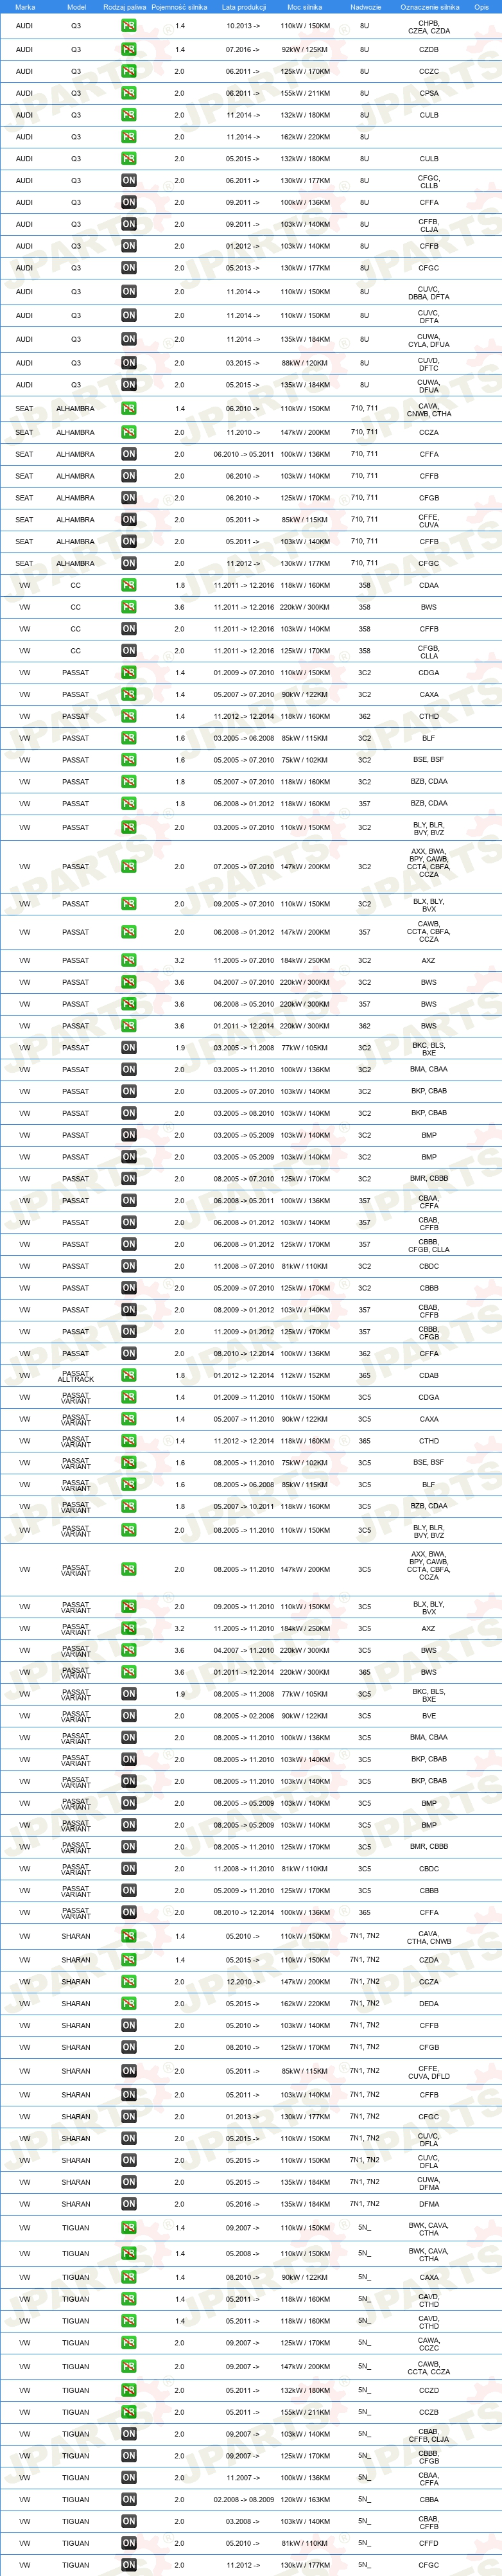Click the power cell '112kW / 152KM'
This screenshot has height=2576, width=502.
point(305,1376)
